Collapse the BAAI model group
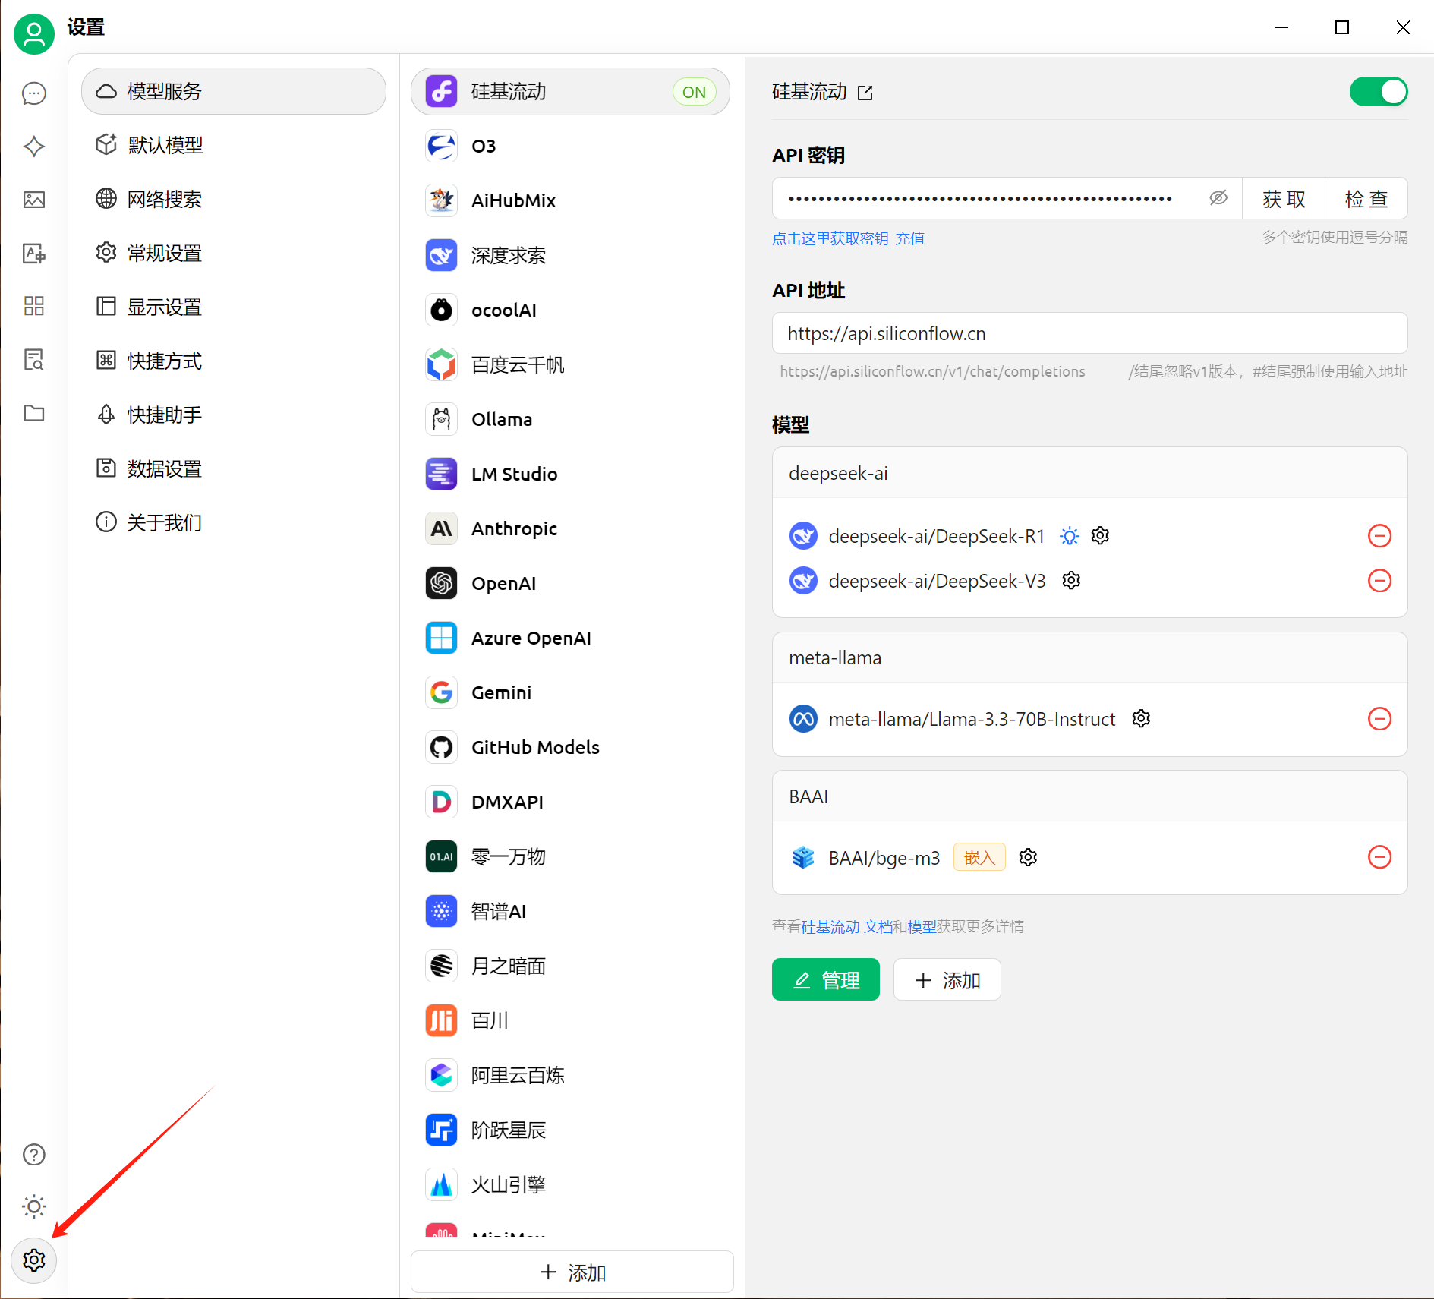The height and width of the screenshot is (1299, 1434). pos(1090,796)
